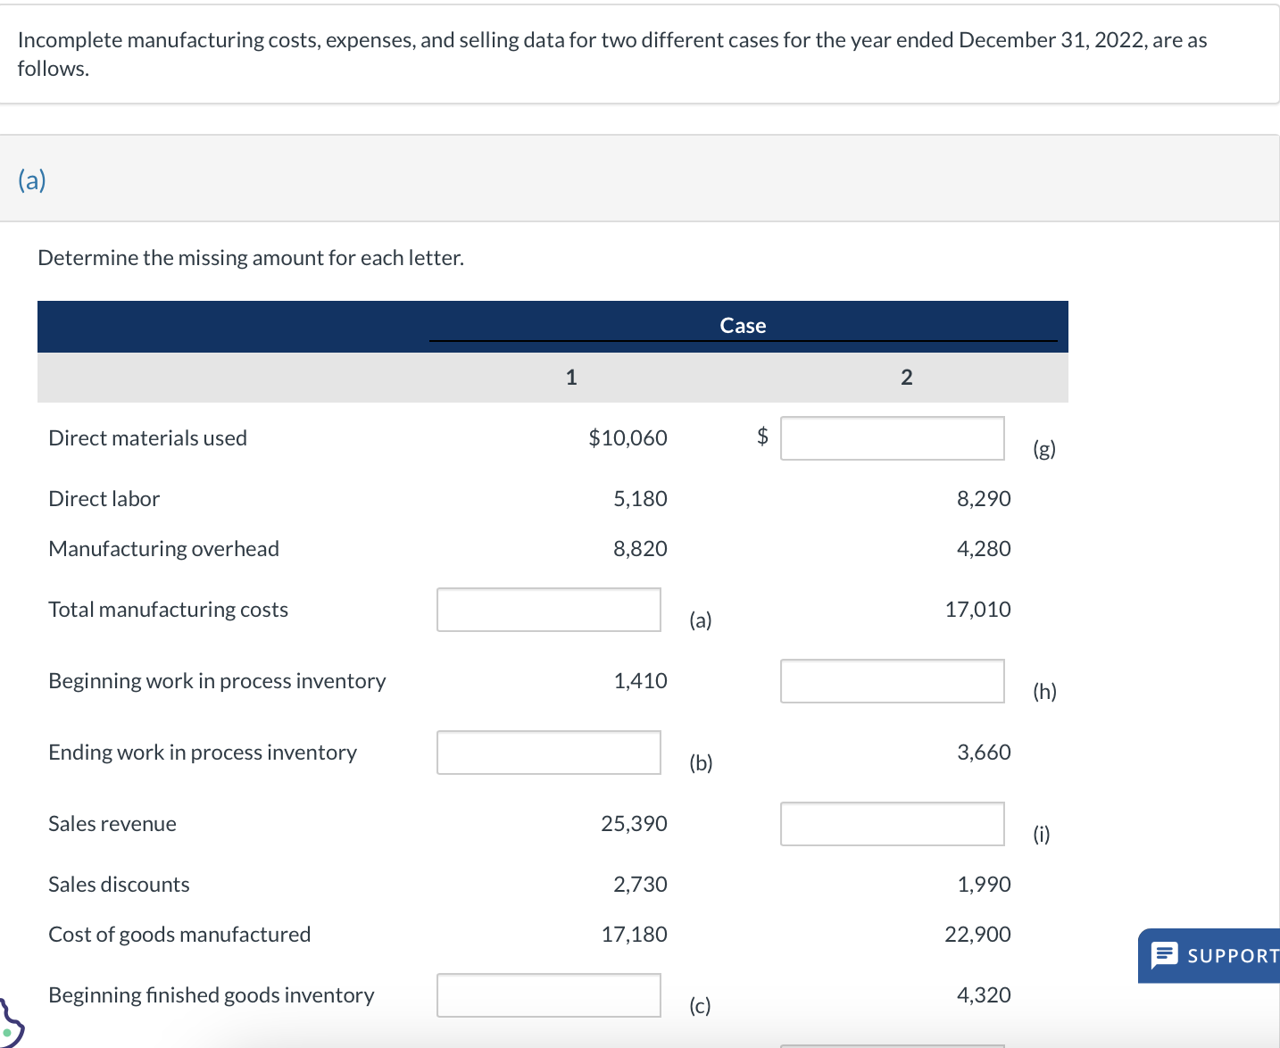Click Beginning finished goods inventory input for Case 1
The width and height of the screenshot is (1280, 1048).
pos(548,995)
